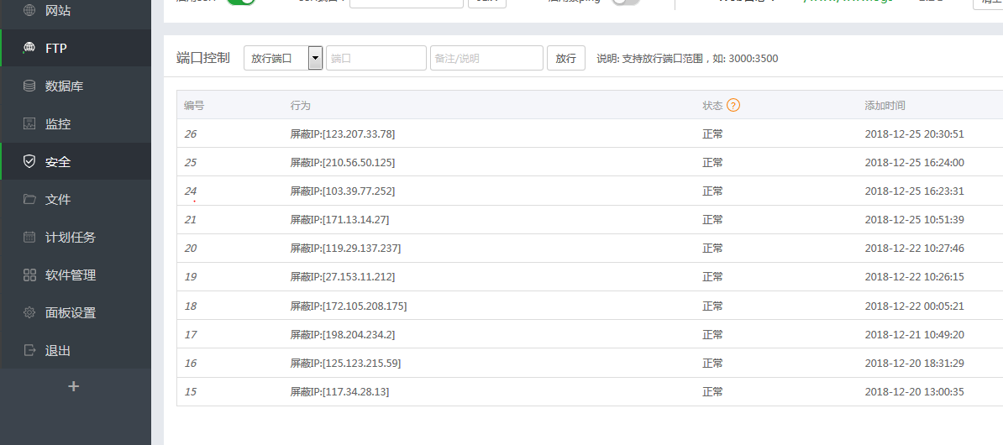Image resolution: width=1003 pixels, height=445 pixels.
Task: Open 计划任务 (Scheduled Tasks)
Action: tap(70, 238)
